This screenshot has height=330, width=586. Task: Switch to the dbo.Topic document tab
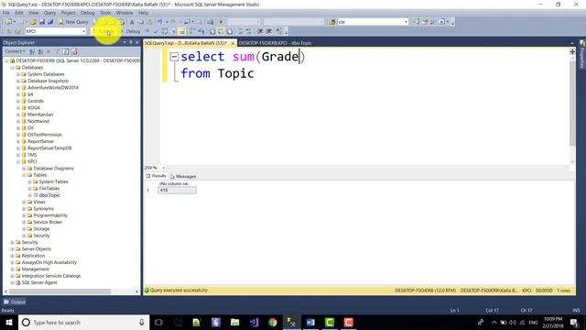pos(275,43)
